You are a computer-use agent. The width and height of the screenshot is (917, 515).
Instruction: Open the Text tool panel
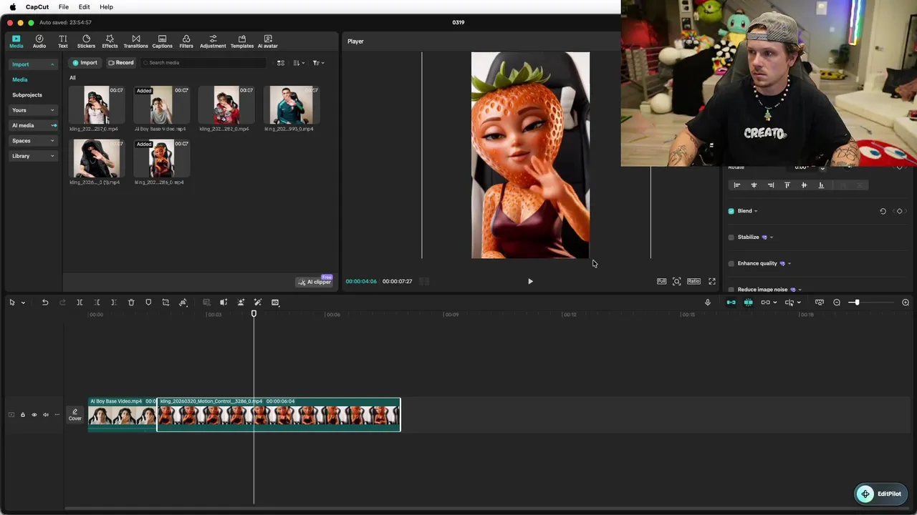(x=63, y=41)
